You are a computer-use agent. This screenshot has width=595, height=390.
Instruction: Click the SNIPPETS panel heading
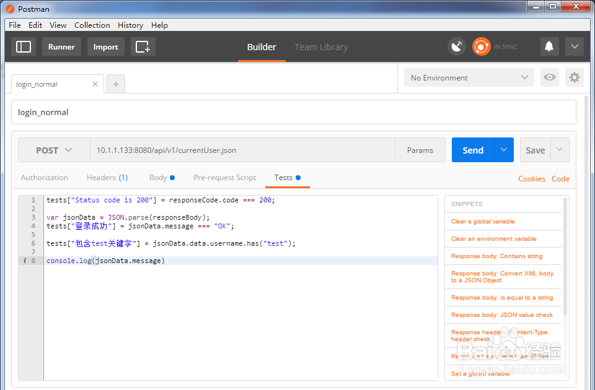[467, 204]
